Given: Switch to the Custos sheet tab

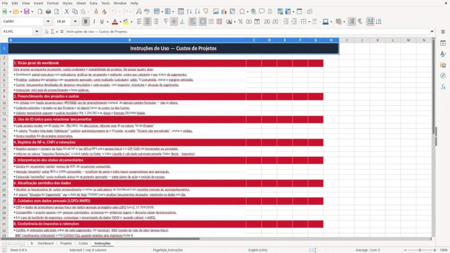Looking at the screenshot, I should pos(83,243).
